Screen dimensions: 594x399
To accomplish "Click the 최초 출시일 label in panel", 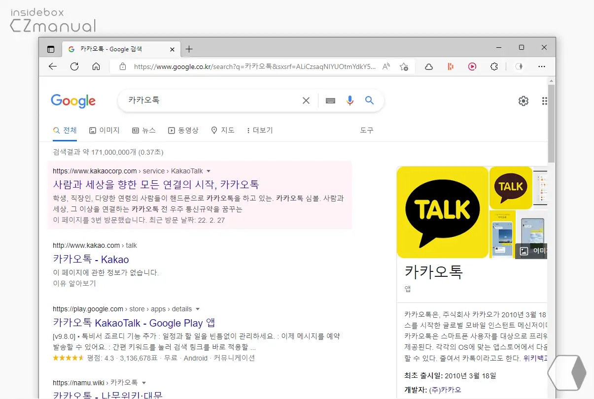I will tap(423, 376).
